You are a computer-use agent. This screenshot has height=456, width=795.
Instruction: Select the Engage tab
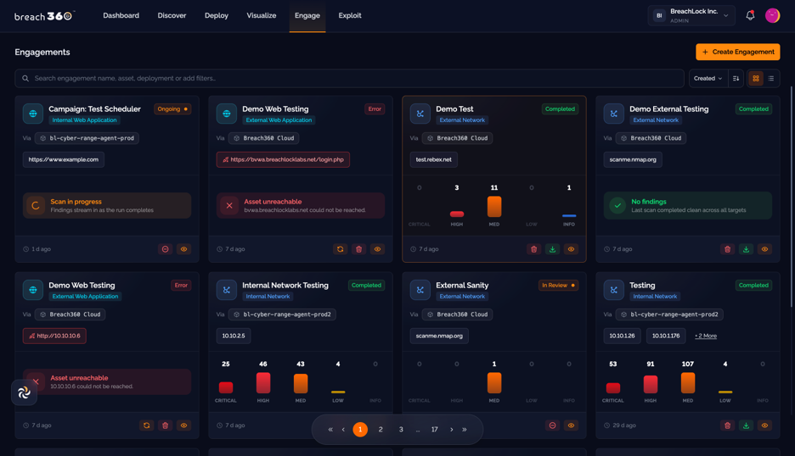(x=307, y=16)
